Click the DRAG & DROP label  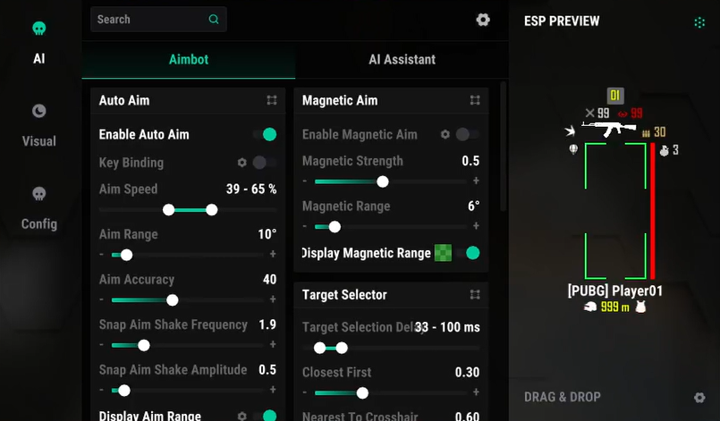(562, 397)
